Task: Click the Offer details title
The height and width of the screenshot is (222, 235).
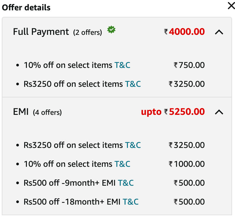Action: (x=26, y=7)
